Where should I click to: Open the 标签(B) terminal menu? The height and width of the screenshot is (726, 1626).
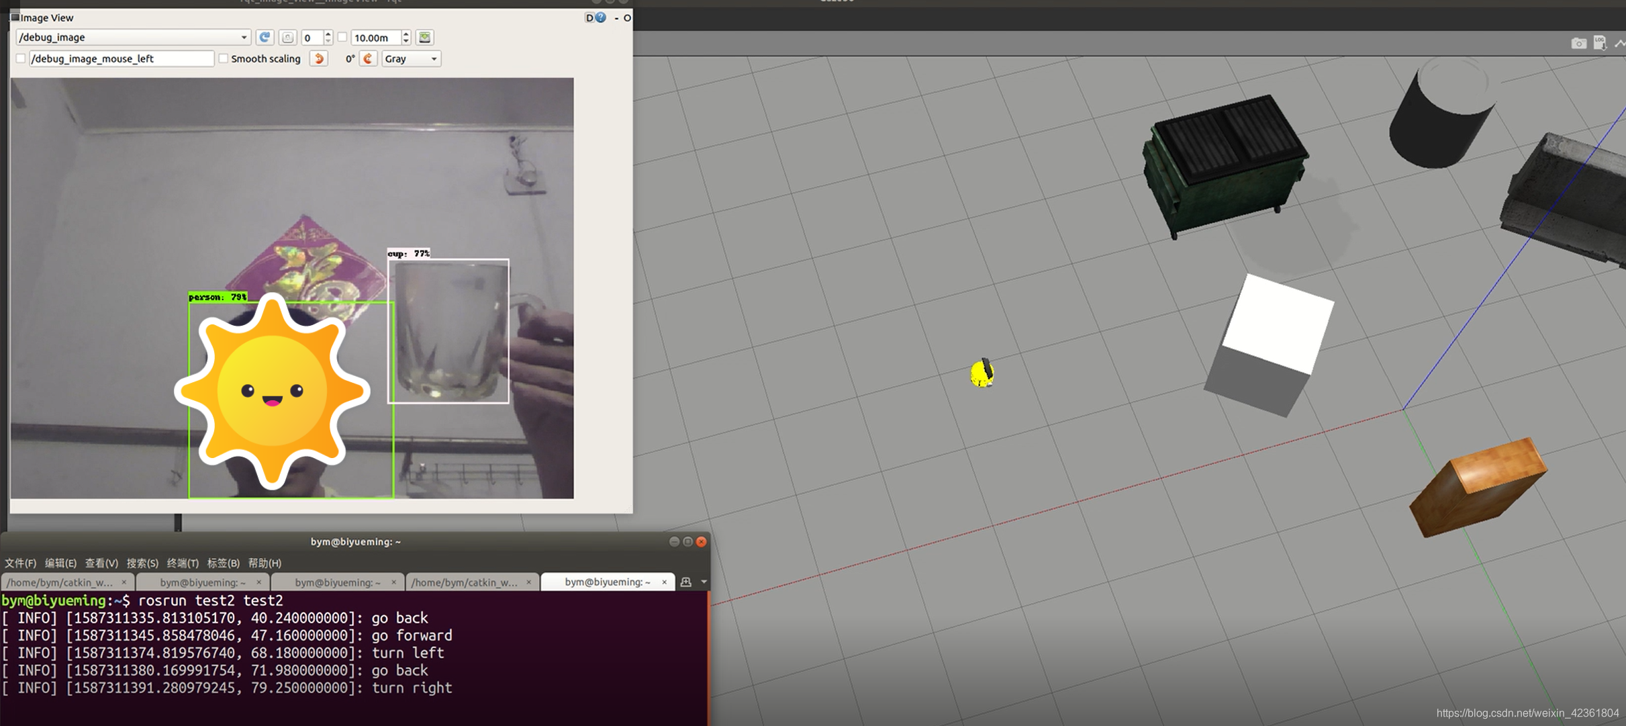pos(224,563)
